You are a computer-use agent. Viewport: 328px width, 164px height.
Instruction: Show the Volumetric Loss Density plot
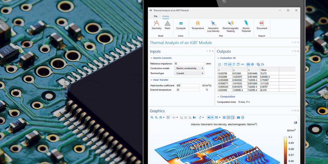pyautogui.click(x=213, y=26)
